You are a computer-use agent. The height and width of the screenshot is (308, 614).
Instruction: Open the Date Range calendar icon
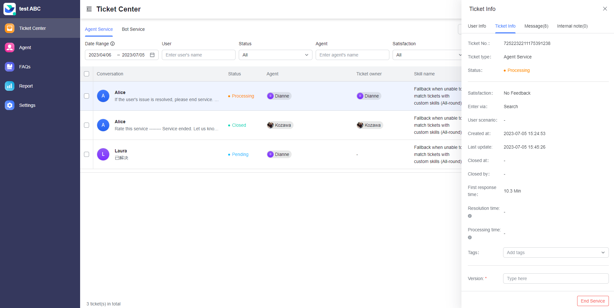click(152, 55)
